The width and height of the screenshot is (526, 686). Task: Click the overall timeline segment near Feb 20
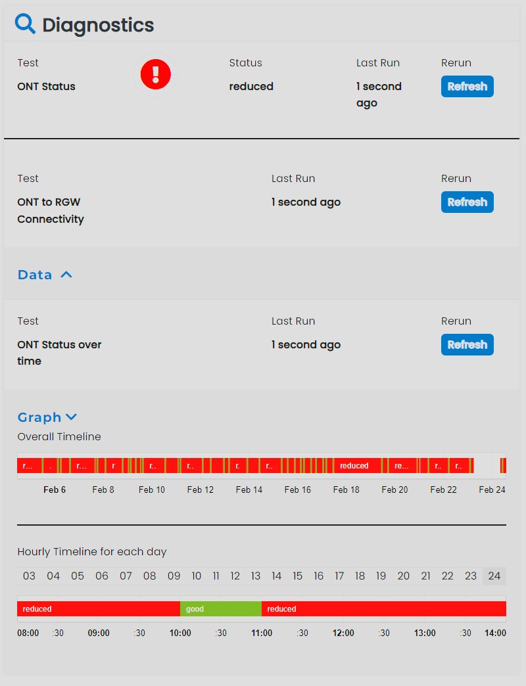coord(402,466)
